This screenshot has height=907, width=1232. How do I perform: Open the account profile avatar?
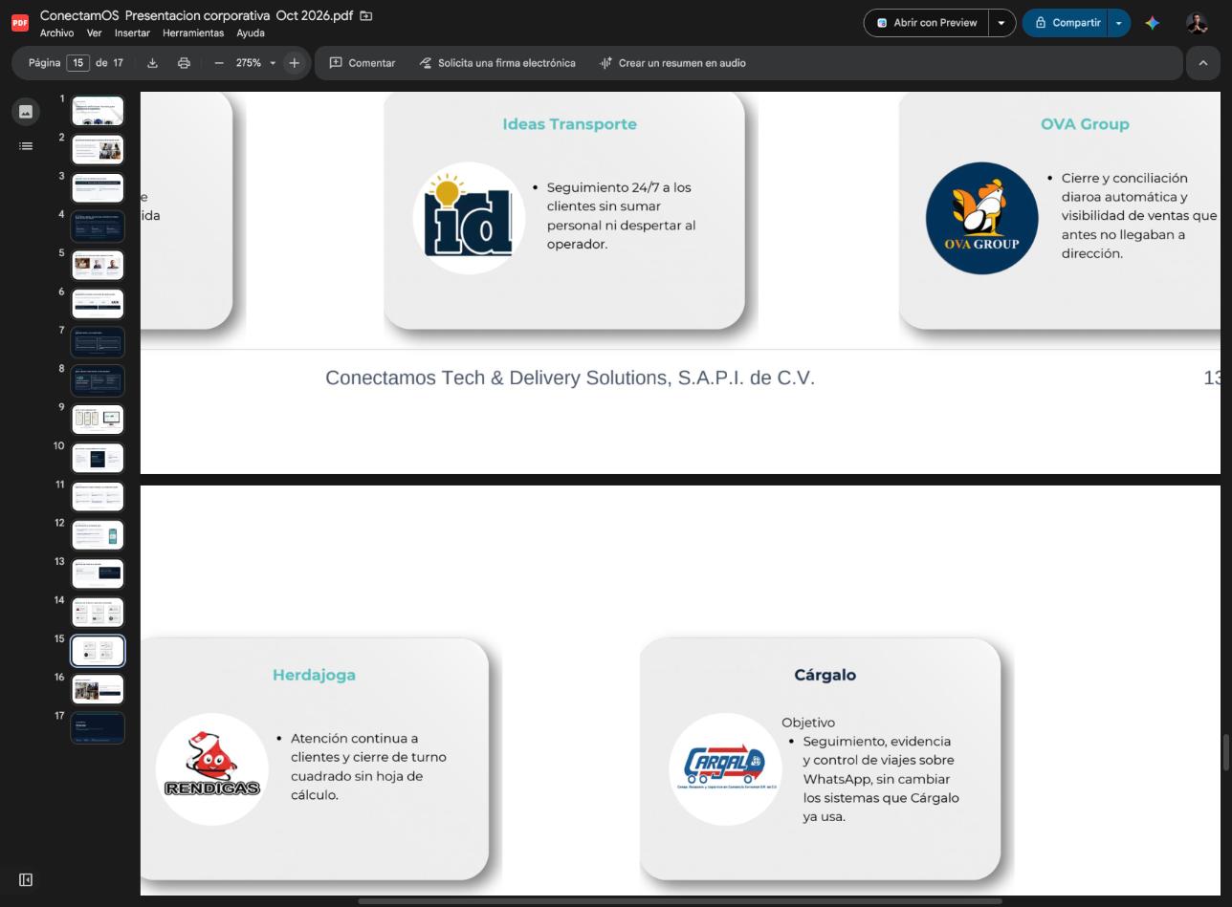click(1197, 23)
